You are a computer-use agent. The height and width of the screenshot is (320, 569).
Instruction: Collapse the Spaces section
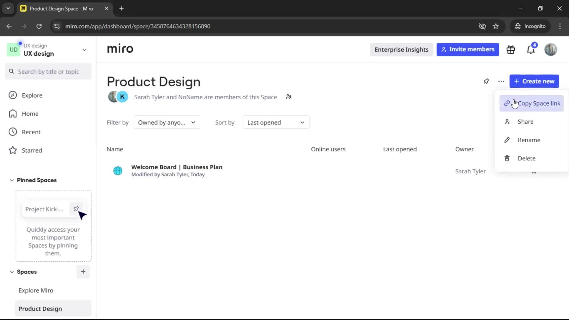coord(12,272)
